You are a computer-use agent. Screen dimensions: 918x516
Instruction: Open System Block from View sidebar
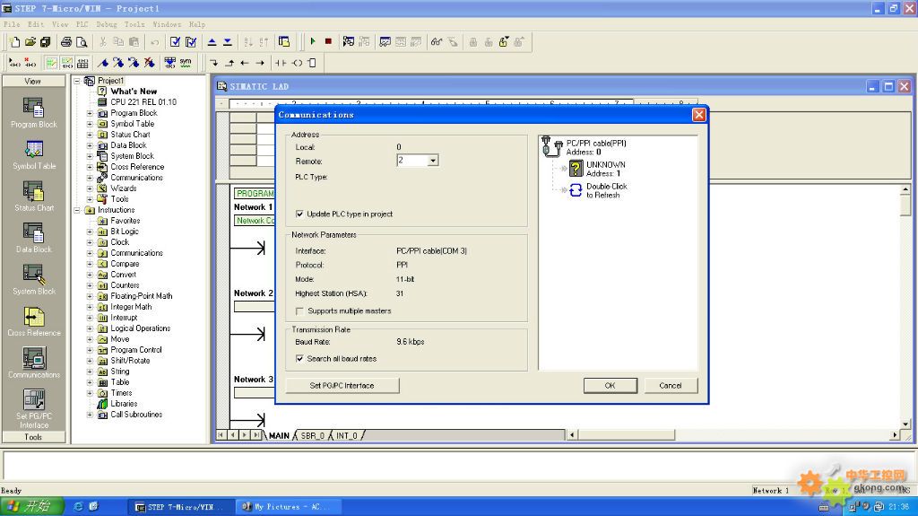(x=33, y=280)
